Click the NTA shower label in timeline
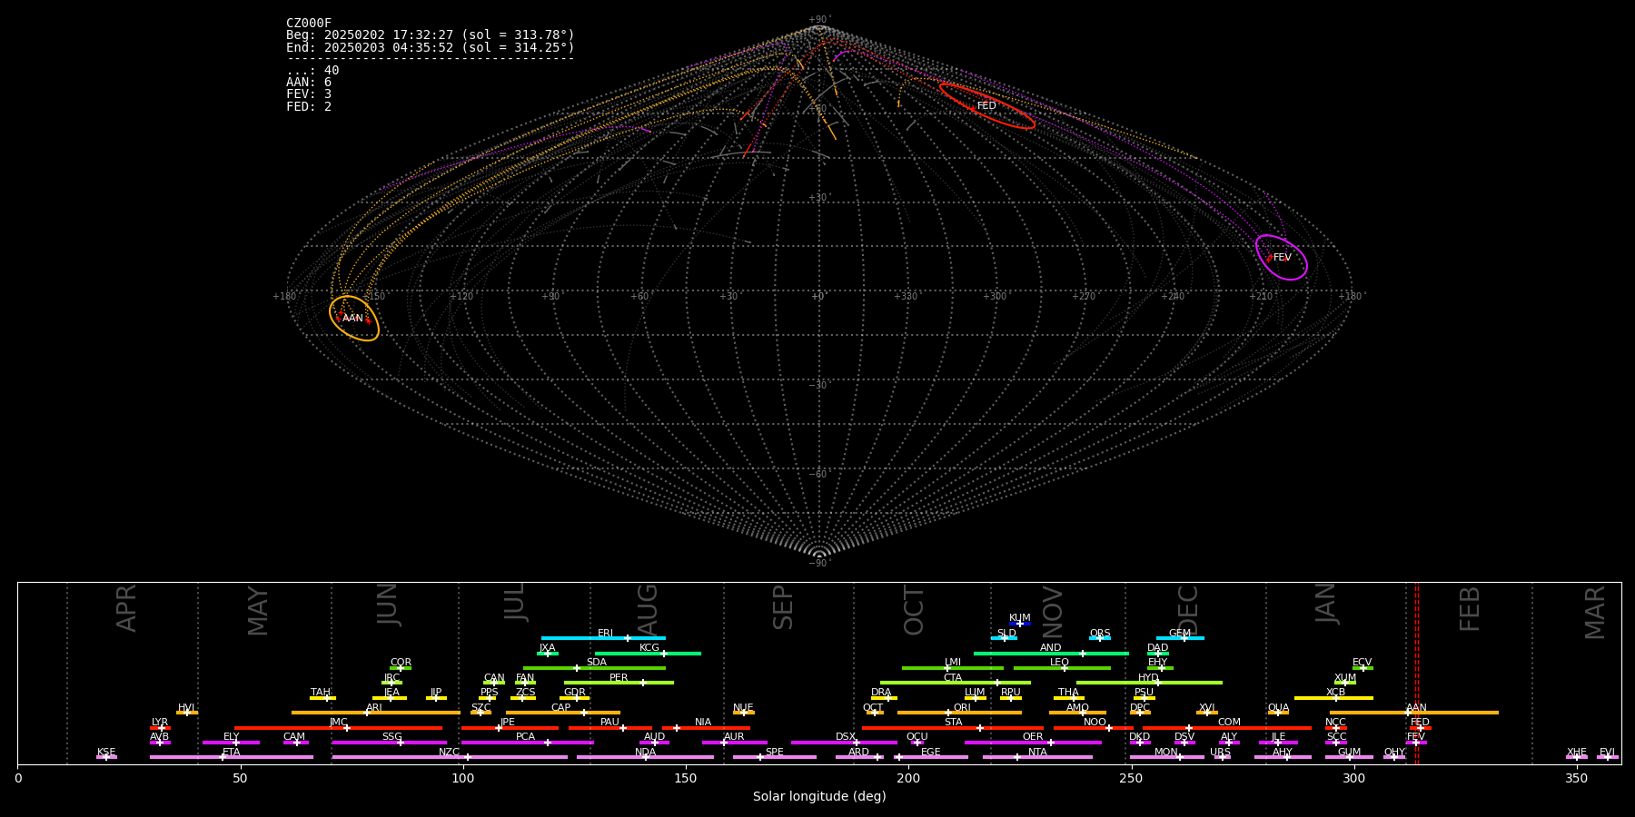1635x817 pixels. tap(1037, 752)
